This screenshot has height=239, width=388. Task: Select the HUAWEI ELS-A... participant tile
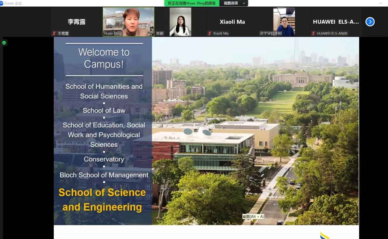(336, 21)
